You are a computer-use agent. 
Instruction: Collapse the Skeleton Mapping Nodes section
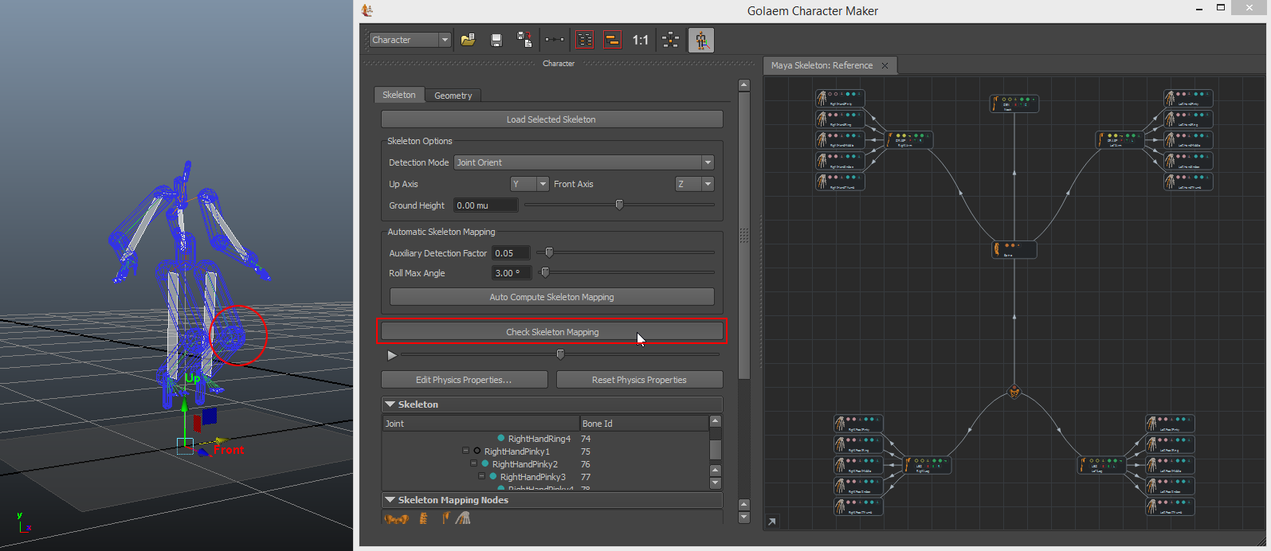click(390, 500)
